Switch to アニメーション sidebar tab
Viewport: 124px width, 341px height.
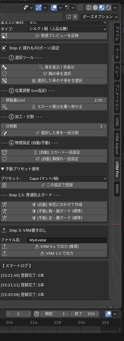pos(117,98)
